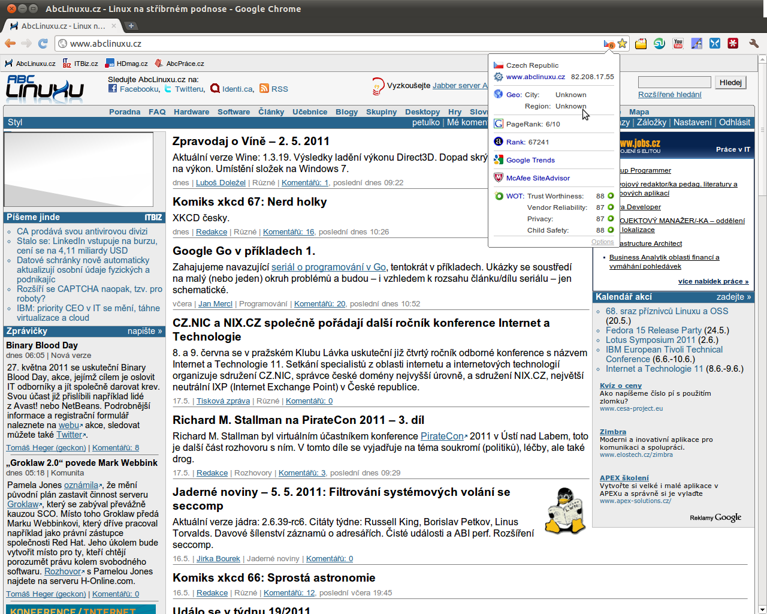Viewport: 767px width, 614px height.
Task: Click the YouTube extension icon
Action: 678,43
